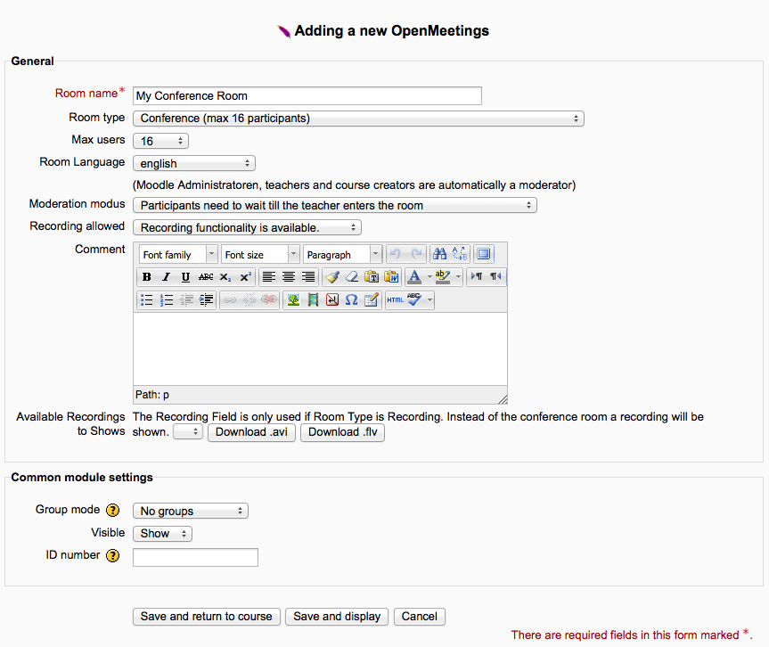
Task: Toggle fullscreen editor mode
Action: click(x=483, y=254)
